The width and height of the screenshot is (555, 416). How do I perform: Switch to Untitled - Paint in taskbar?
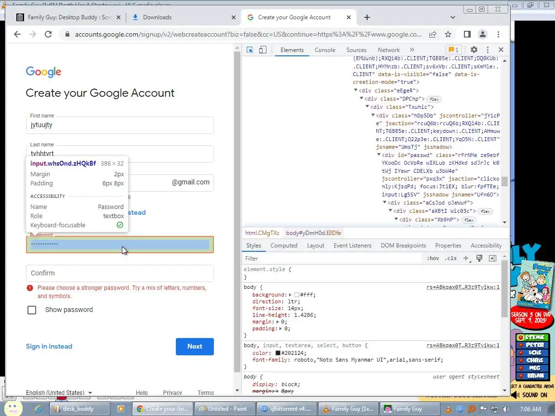coord(225,409)
